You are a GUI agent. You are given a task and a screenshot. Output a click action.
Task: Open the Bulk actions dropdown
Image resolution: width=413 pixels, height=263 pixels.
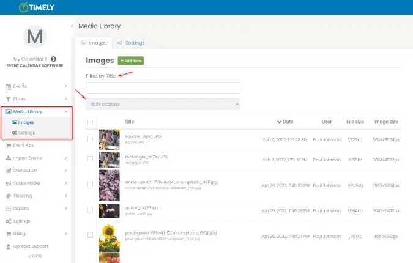[x=163, y=104]
